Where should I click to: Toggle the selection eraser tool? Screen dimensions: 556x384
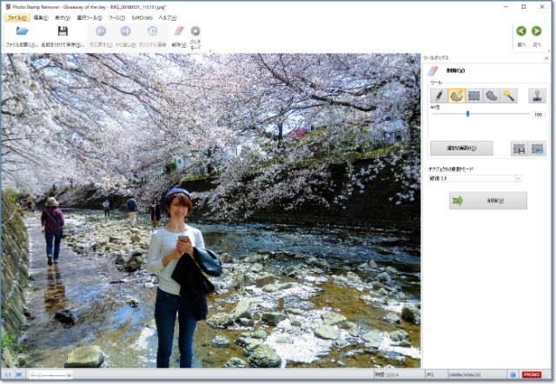(456, 95)
